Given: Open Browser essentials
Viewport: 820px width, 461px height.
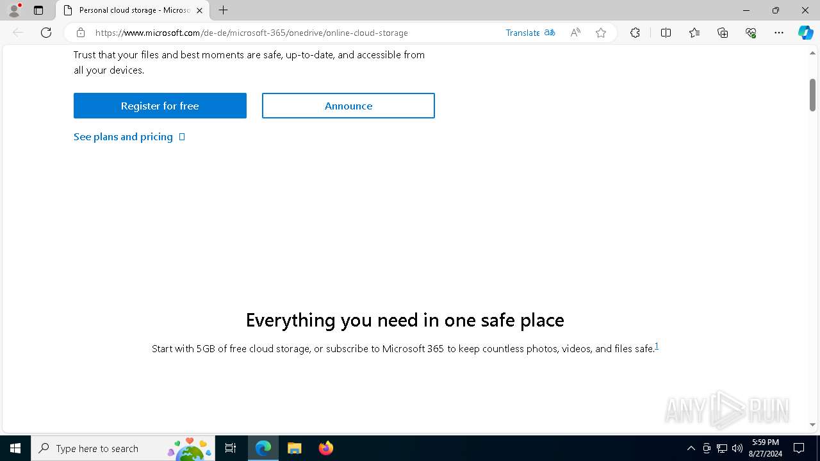Looking at the screenshot, I should click(x=751, y=33).
